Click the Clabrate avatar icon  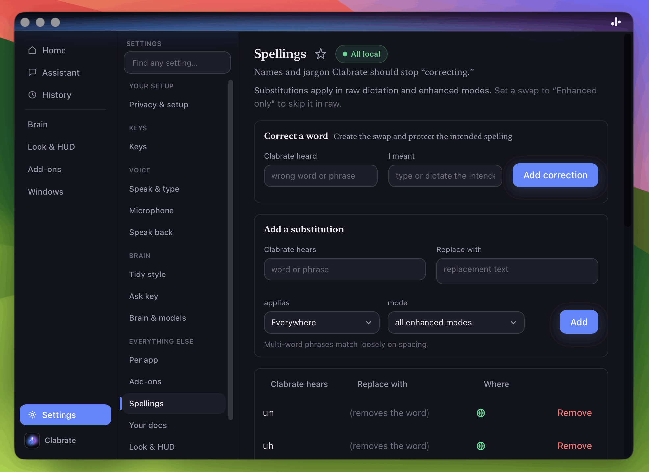(32, 440)
